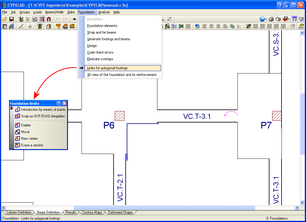The image size is (306, 222).
Task: Click the DXF DWG template editor icon
Action: [35, 19]
